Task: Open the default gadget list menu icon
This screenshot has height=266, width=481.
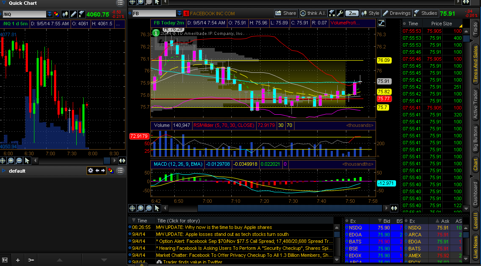Action: point(120,171)
